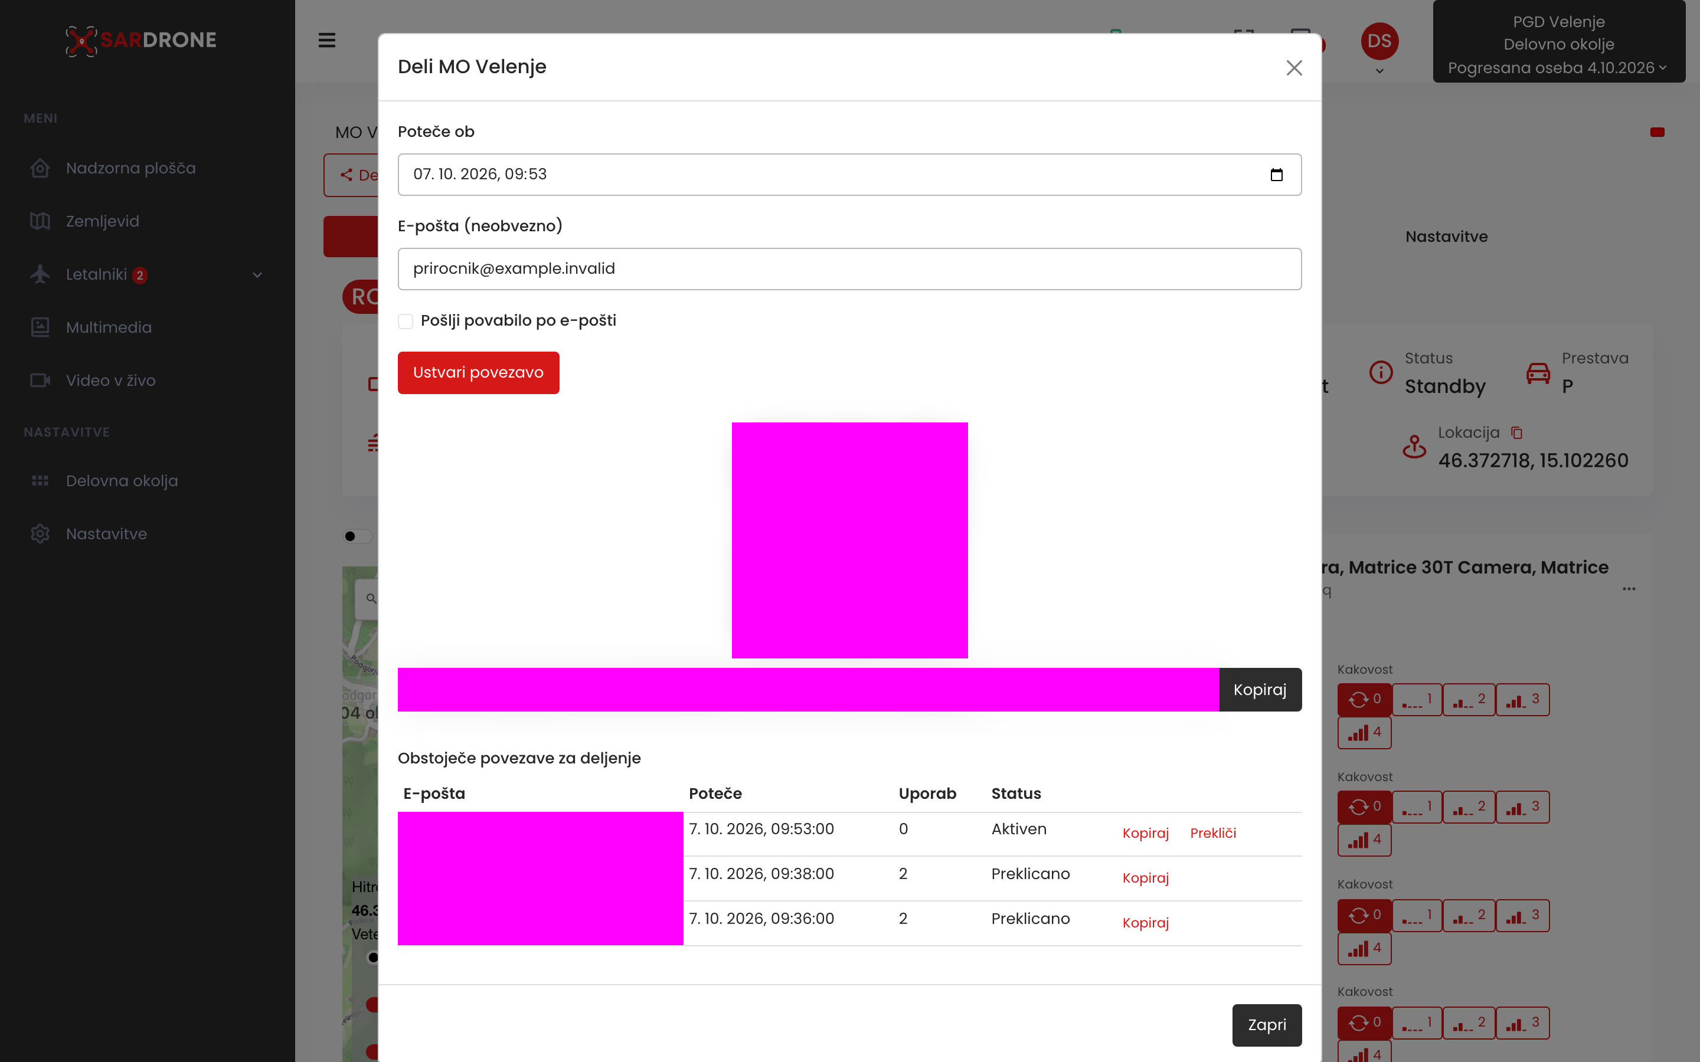Select quality 3 in the second Kakovost group
This screenshot has width=1700, height=1062.
point(1522,807)
